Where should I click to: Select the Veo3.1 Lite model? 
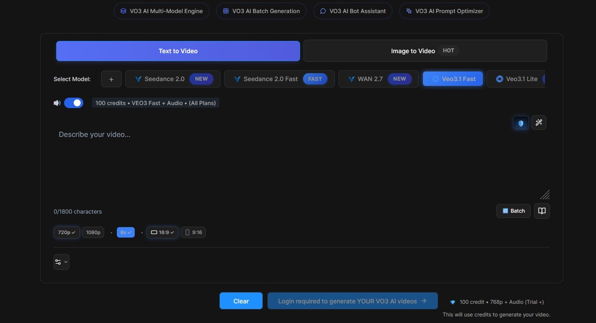coord(516,79)
